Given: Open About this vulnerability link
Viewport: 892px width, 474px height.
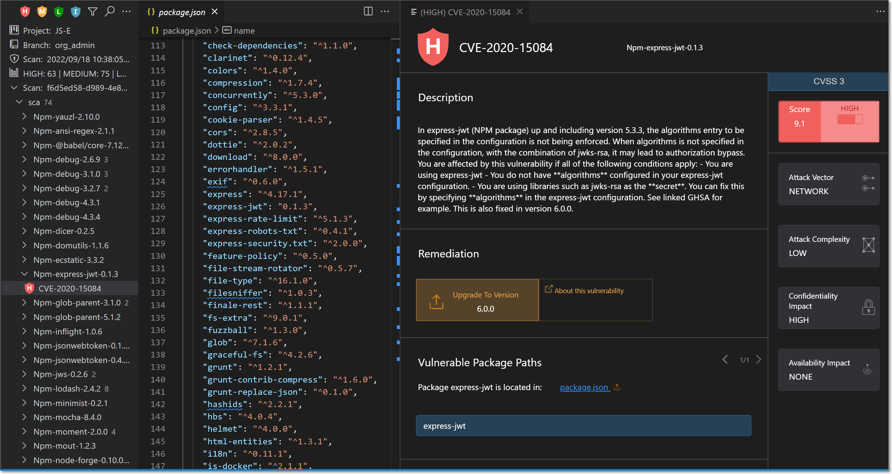Looking at the screenshot, I should 589,291.
